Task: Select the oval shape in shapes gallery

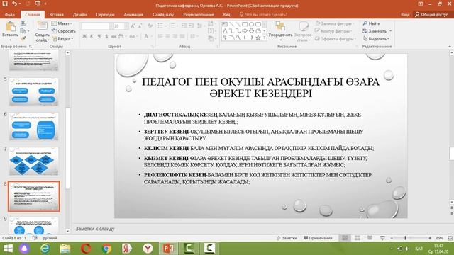Action: (251, 24)
